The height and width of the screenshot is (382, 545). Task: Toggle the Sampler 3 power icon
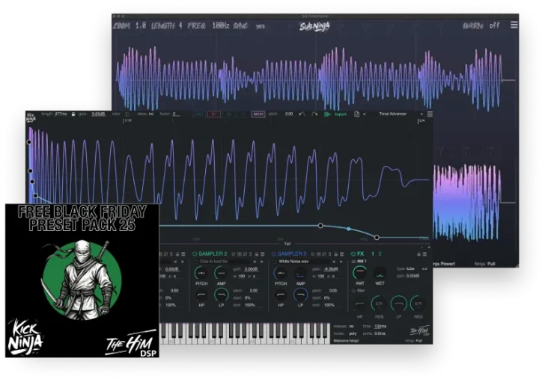pyautogui.click(x=272, y=254)
